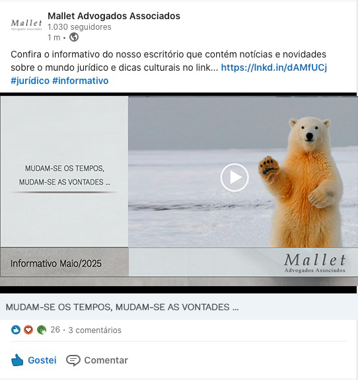Show the 3 comentários list
This screenshot has height=380, width=358.
(x=94, y=330)
